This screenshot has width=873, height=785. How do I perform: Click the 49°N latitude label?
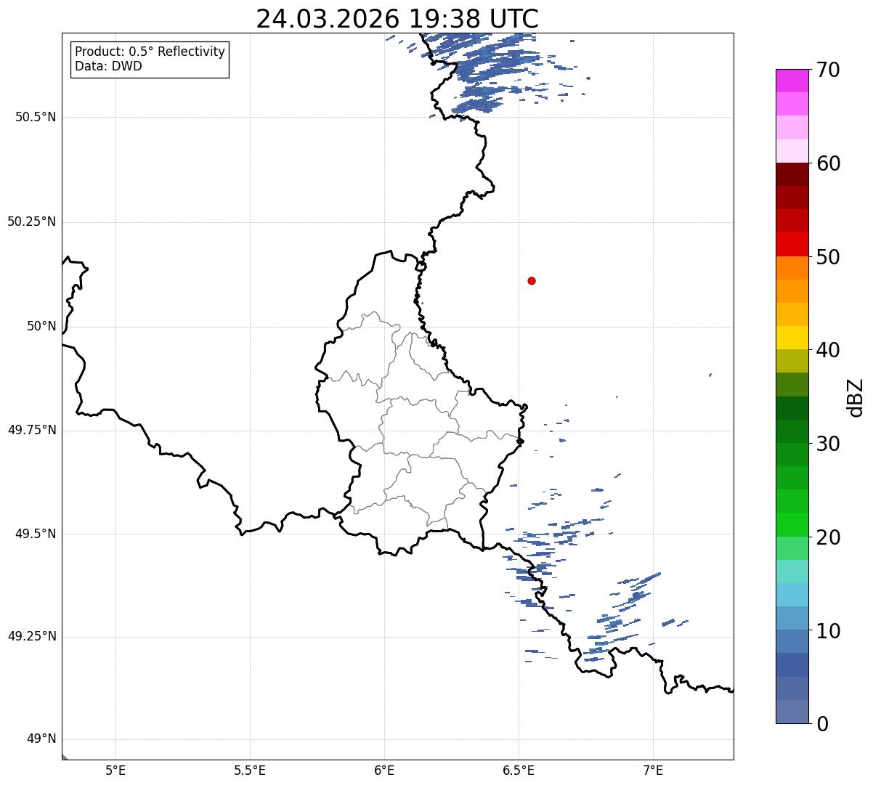pos(41,739)
